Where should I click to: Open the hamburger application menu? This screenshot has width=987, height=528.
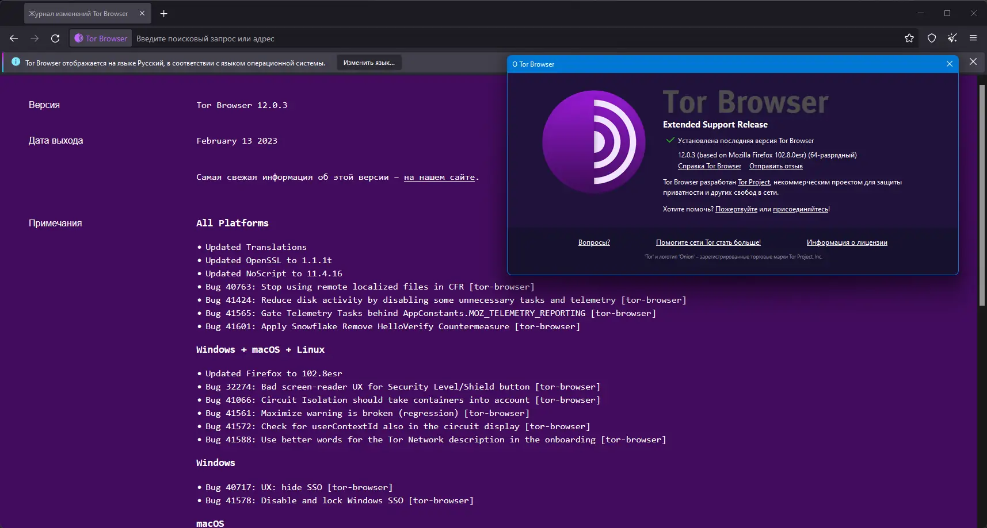point(973,38)
